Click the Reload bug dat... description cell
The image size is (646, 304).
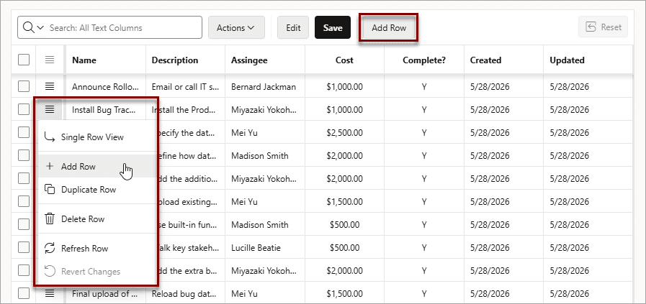click(x=185, y=294)
